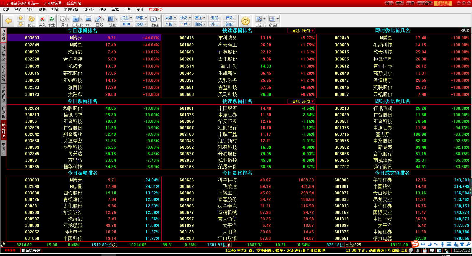Screen dimensions: 472x256
Task: Open the calendar icon in status bar
Action: click(x=425, y=250)
